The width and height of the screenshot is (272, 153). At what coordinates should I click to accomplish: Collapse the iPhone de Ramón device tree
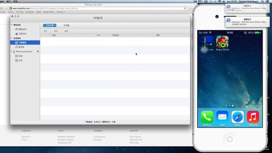coord(11,51)
